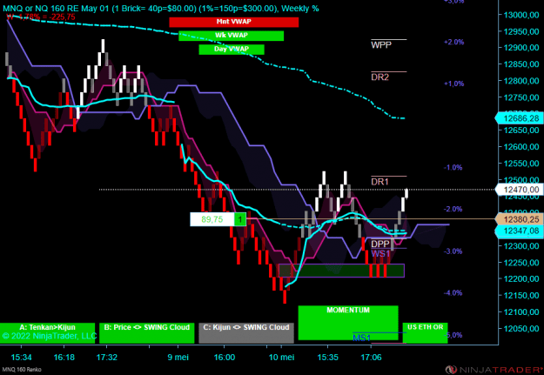Click the 17:32 time axis label
Viewport: 544px width, 375px height.
106,357
